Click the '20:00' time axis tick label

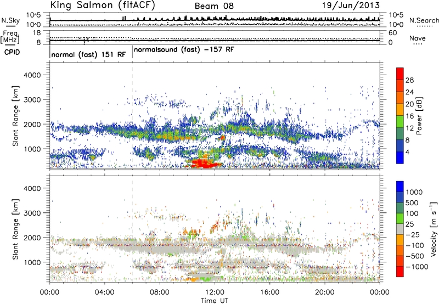pyautogui.click(x=324, y=292)
